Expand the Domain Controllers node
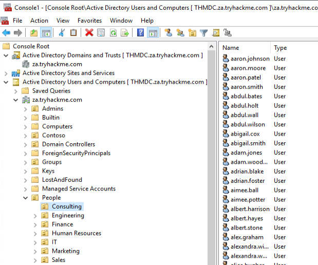This screenshot has height=265, width=318. coord(26,144)
